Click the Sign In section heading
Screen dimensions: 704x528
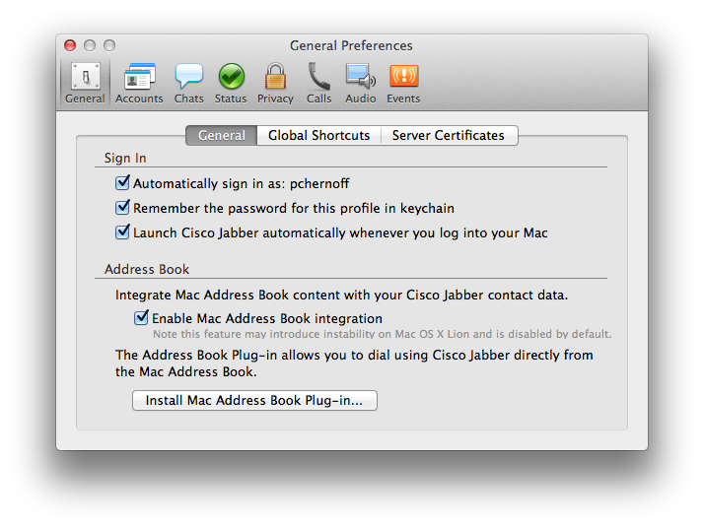(125, 158)
